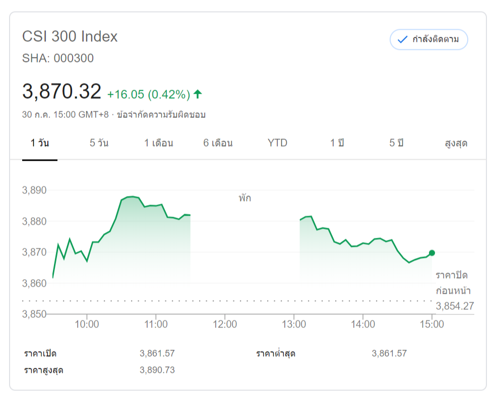Select the 1 วัน tab

40,143
